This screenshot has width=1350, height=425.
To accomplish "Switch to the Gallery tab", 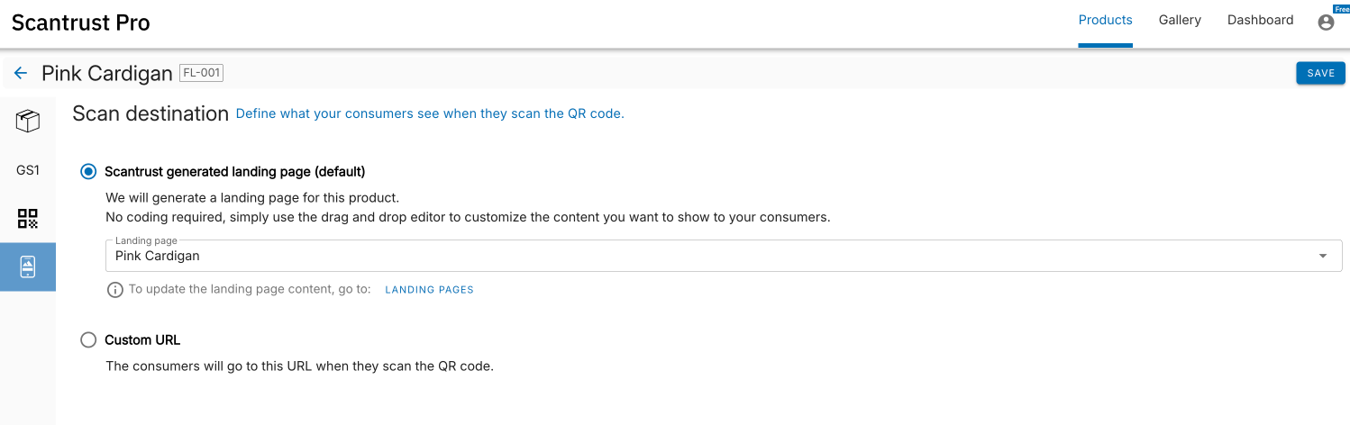I will click(x=1180, y=20).
